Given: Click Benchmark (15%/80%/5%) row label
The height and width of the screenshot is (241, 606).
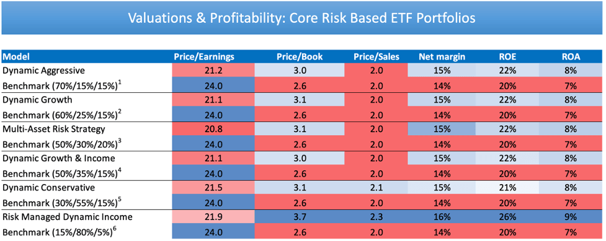Looking at the screenshot, I should click(x=61, y=232).
